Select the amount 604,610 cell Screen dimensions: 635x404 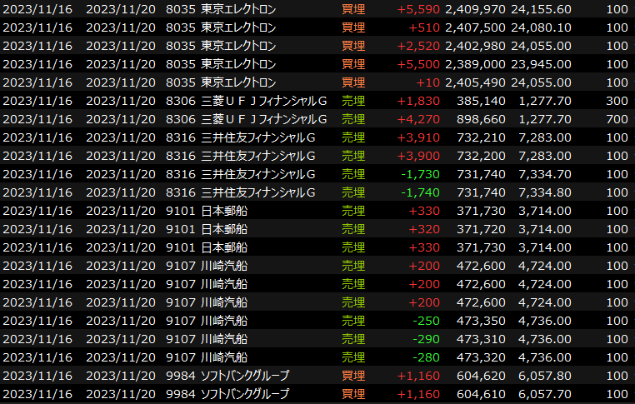[481, 394]
